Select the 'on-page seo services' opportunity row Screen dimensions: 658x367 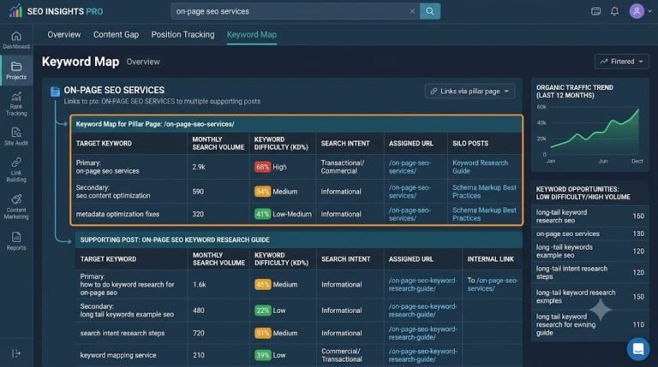point(589,234)
